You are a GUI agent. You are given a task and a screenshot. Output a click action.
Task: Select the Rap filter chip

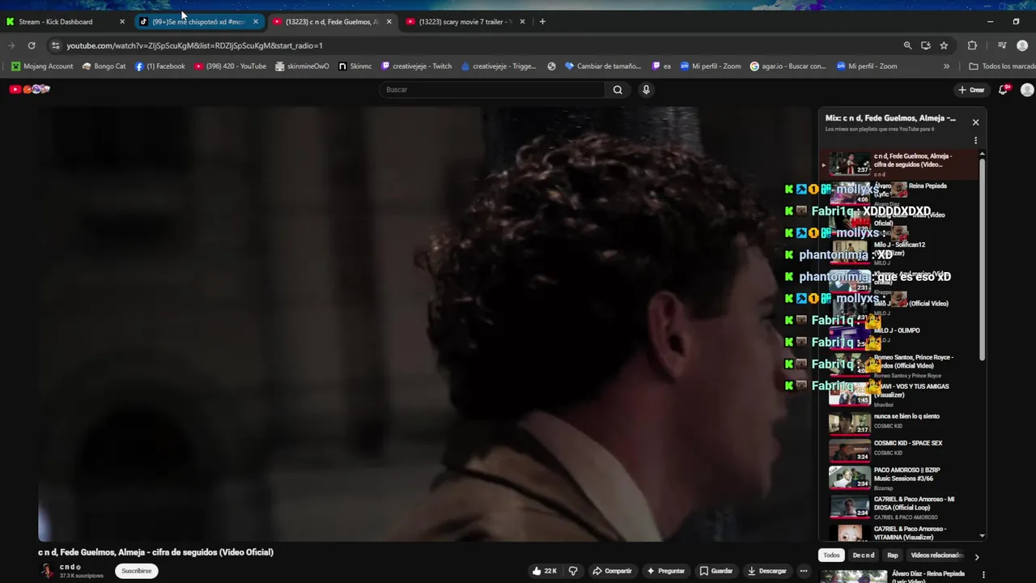[893, 555]
